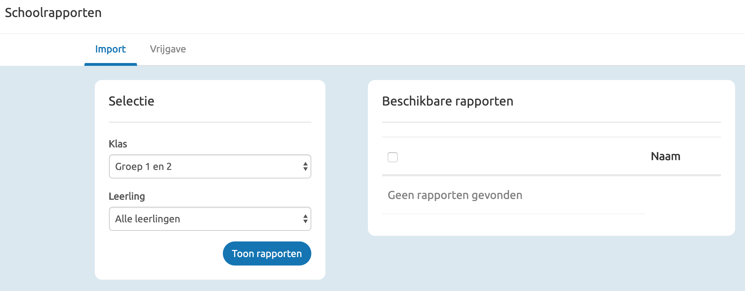Select the Selectie panel heading
This screenshot has width=745, height=291.
pos(131,101)
